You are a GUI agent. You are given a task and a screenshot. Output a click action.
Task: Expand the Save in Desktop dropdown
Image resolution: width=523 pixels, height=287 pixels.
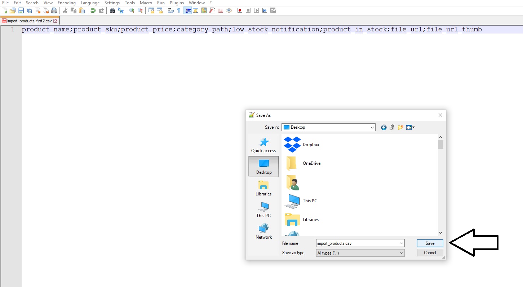coord(372,127)
